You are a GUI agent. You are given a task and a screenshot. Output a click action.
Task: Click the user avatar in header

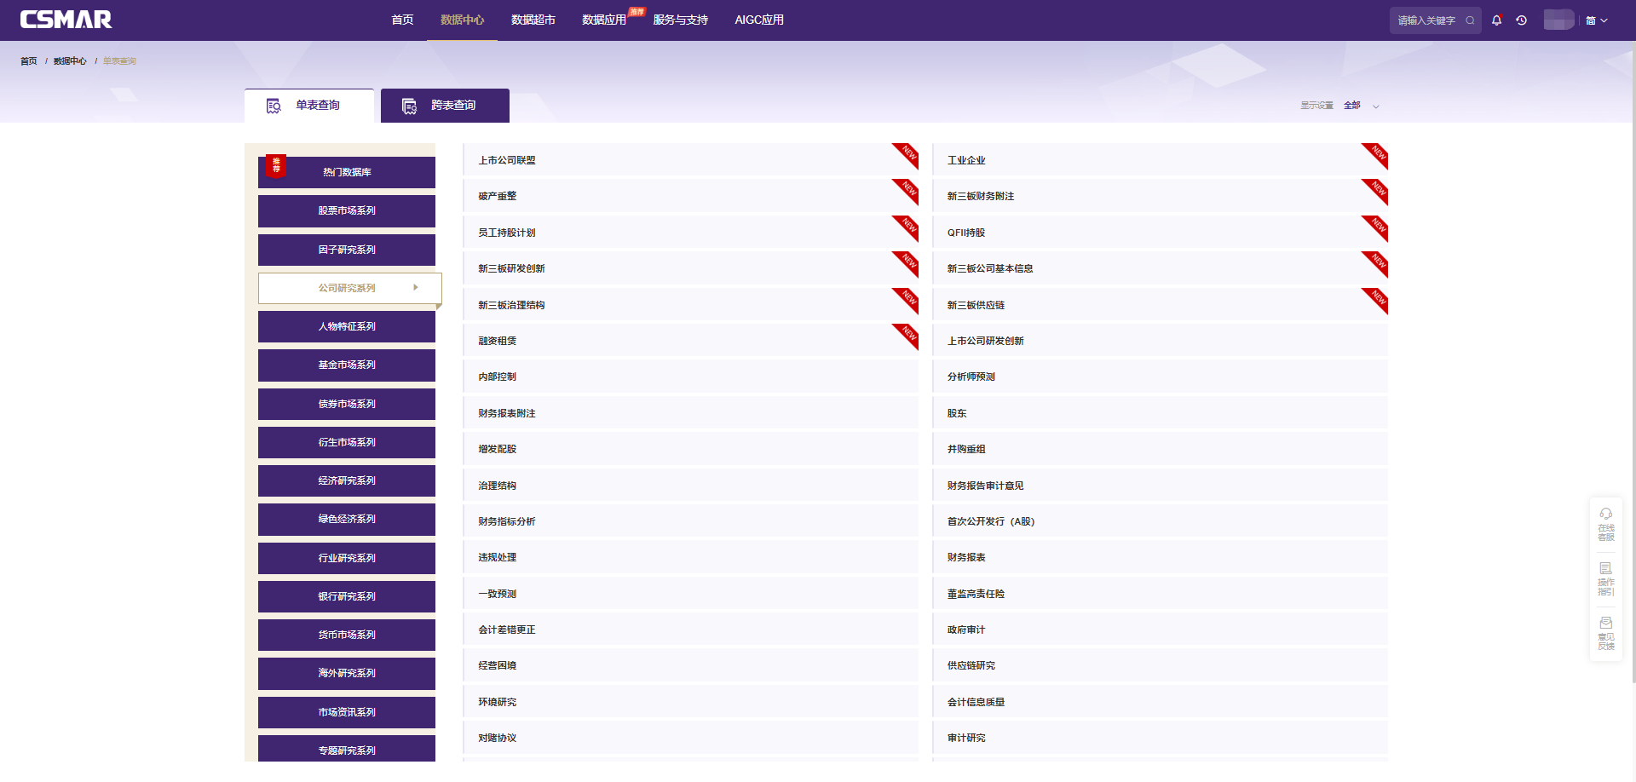pos(1558,20)
